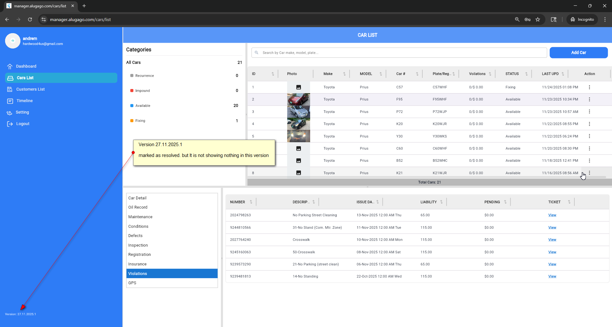Open three-dot action menu for car C57

point(589,87)
